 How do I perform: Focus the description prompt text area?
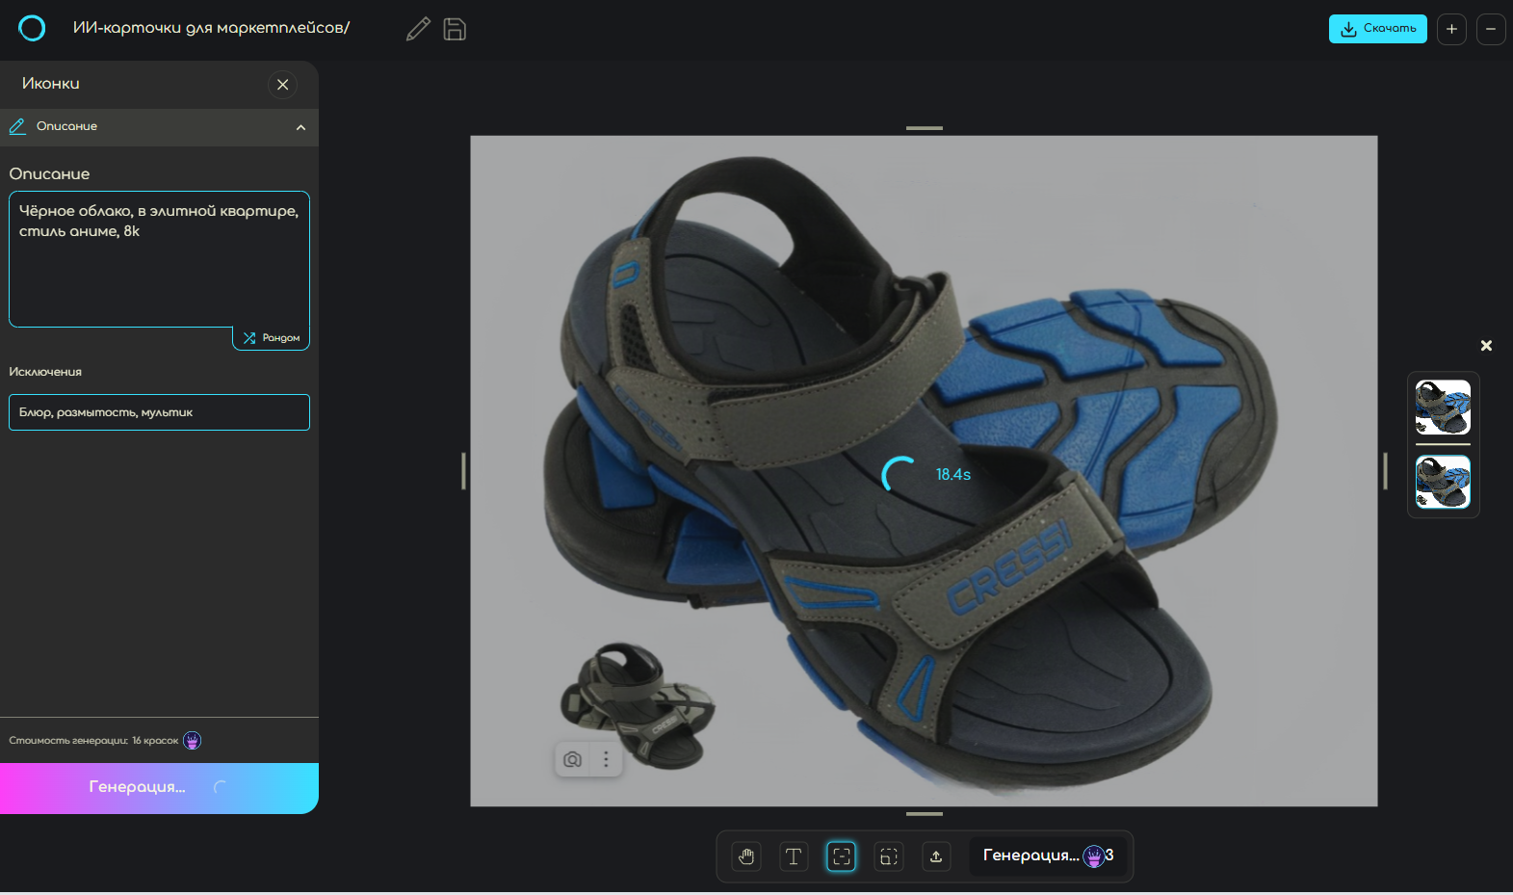pos(159,258)
